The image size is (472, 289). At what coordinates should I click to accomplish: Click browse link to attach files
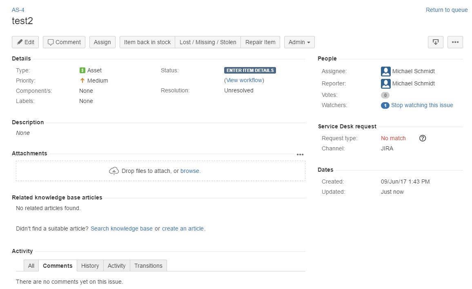point(189,171)
